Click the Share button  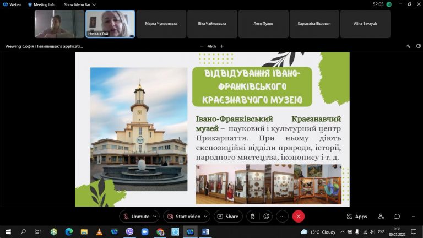coord(228,217)
